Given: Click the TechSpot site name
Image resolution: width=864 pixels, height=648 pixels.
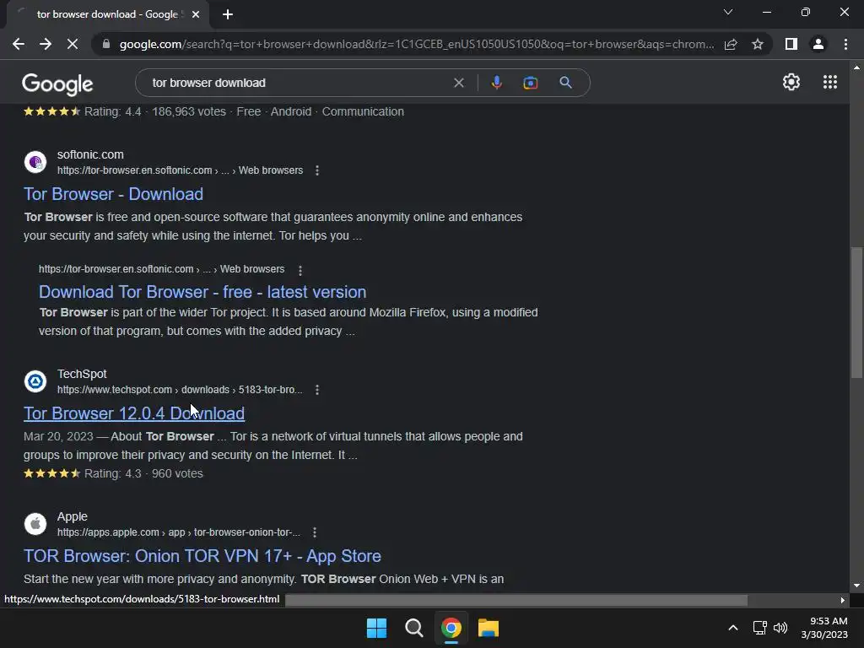Looking at the screenshot, I should [x=82, y=374].
